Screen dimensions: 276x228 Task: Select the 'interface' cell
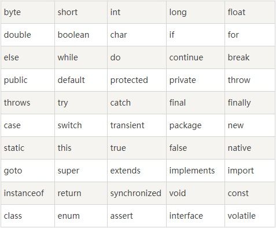(196, 216)
